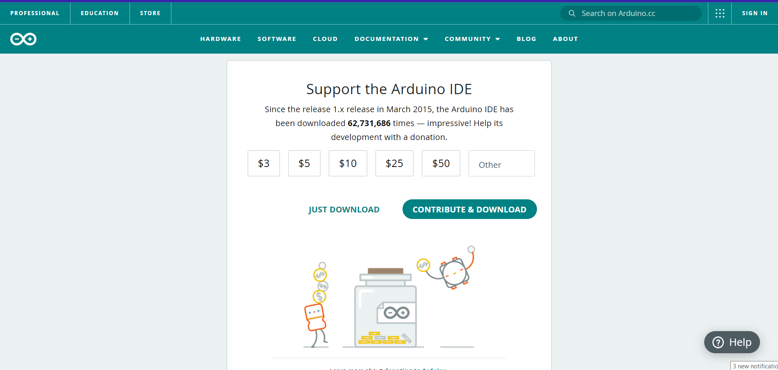Select the $3 donation amount
This screenshot has height=370, width=778.
click(264, 163)
